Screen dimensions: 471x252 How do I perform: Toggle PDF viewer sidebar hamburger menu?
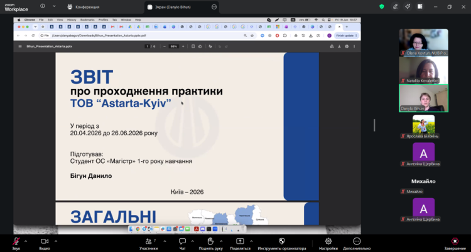point(20,46)
